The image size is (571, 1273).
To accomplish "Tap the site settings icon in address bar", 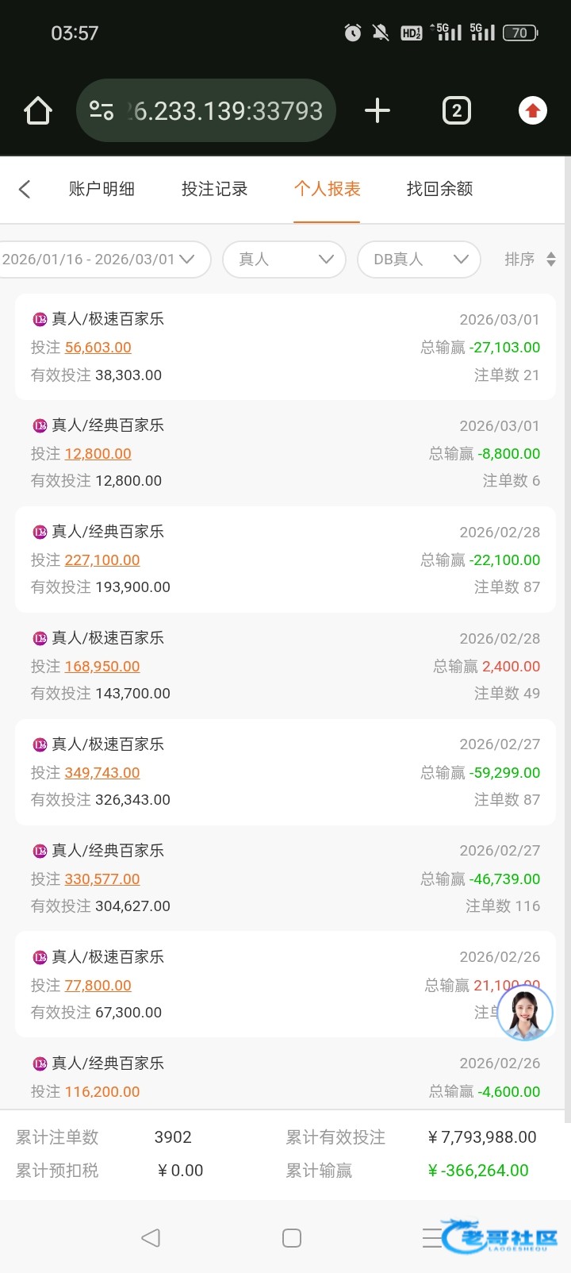I will pyautogui.click(x=102, y=111).
